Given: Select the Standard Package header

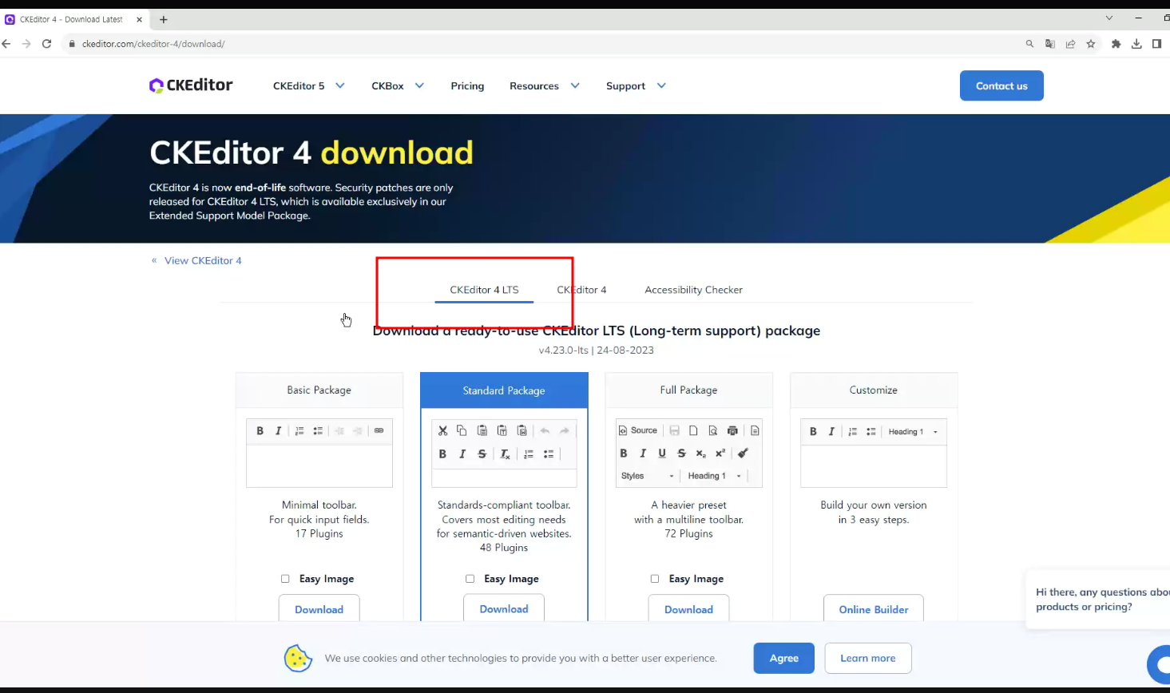Looking at the screenshot, I should 504,390.
